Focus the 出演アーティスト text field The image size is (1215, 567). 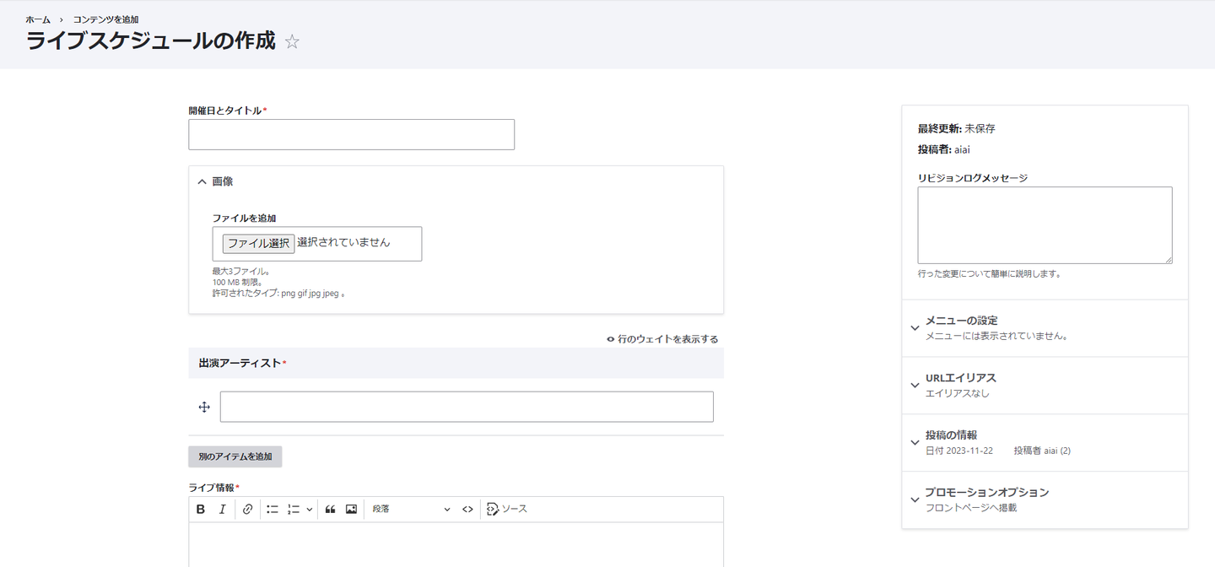tap(467, 407)
